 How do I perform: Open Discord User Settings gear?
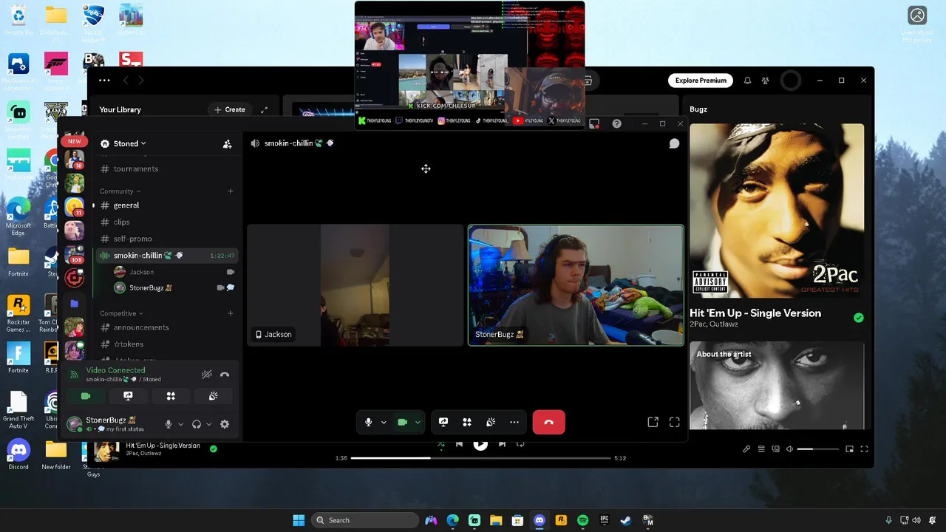(225, 424)
